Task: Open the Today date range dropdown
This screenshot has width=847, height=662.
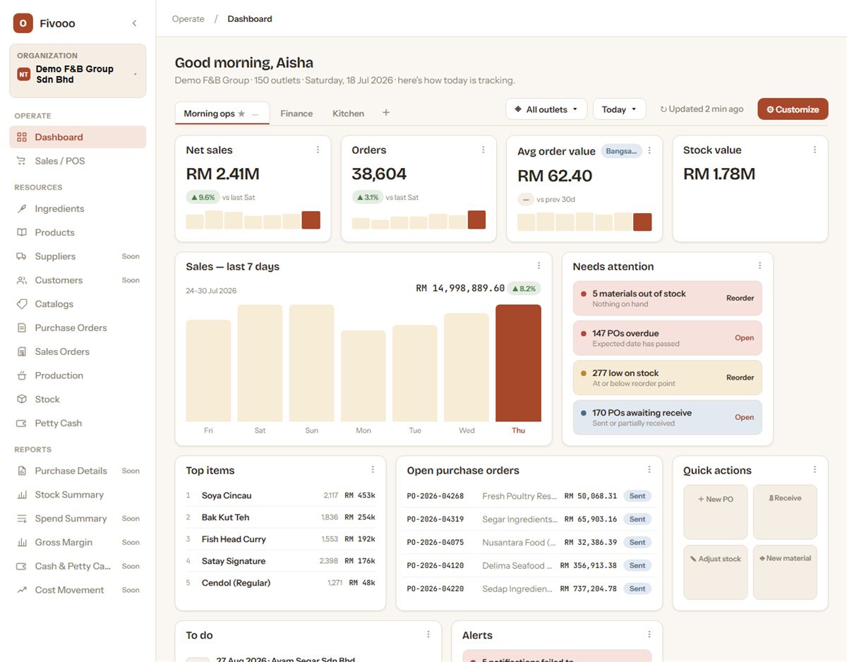Action: [619, 109]
